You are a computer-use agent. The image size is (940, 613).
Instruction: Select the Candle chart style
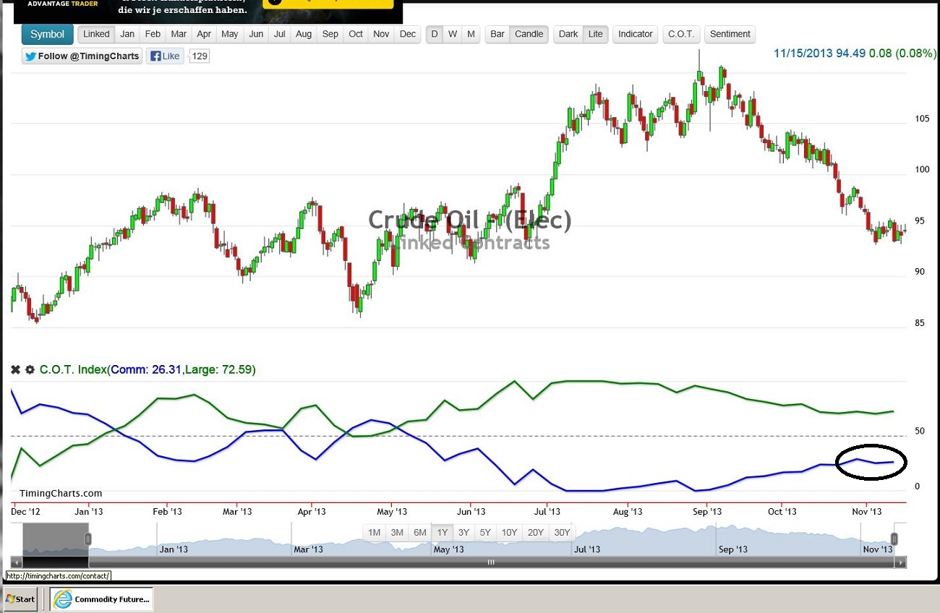tap(529, 33)
